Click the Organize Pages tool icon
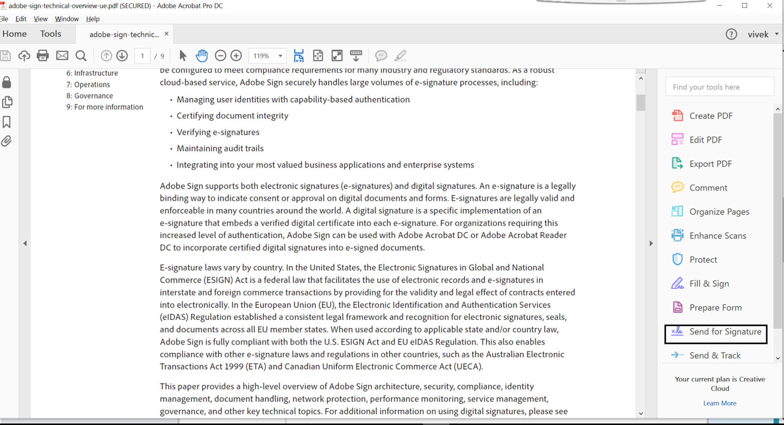 [677, 211]
